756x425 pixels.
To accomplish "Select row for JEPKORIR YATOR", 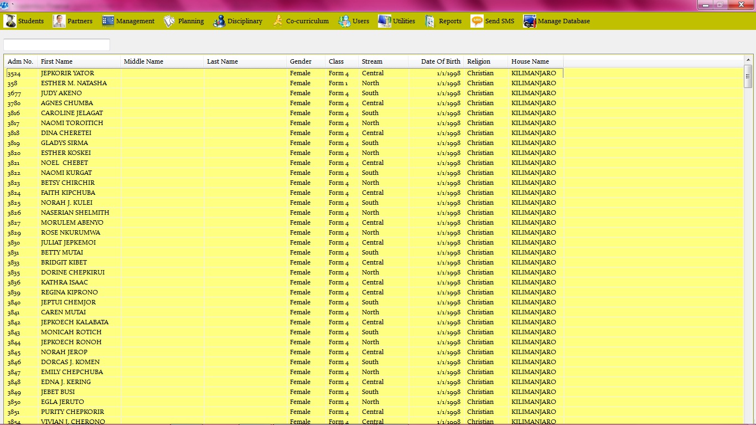I will point(68,73).
